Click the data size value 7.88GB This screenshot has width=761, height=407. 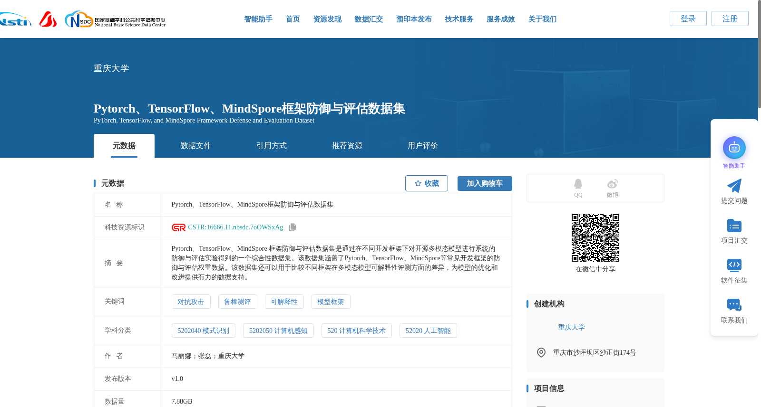pyautogui.click(x=182, y=402)
